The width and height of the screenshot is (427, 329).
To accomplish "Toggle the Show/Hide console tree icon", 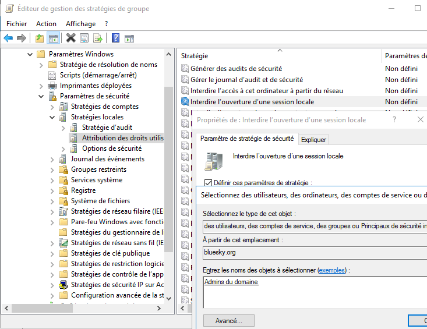I will [54, 38].
